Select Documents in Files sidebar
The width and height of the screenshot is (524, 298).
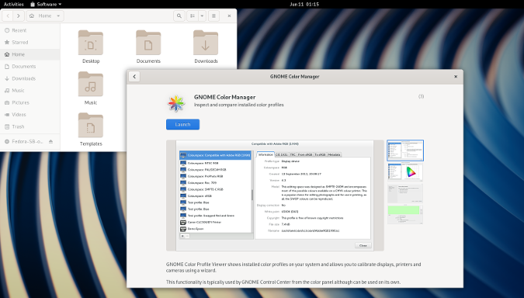[x=29, y=67]
